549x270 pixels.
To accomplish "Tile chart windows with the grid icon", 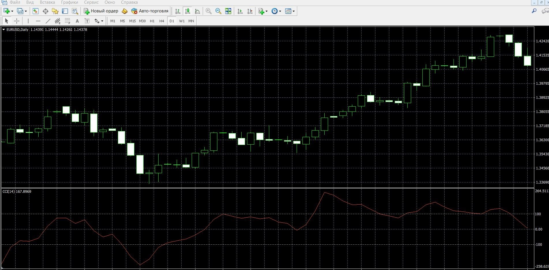I will pyautogui.click(x=228, y=11).
